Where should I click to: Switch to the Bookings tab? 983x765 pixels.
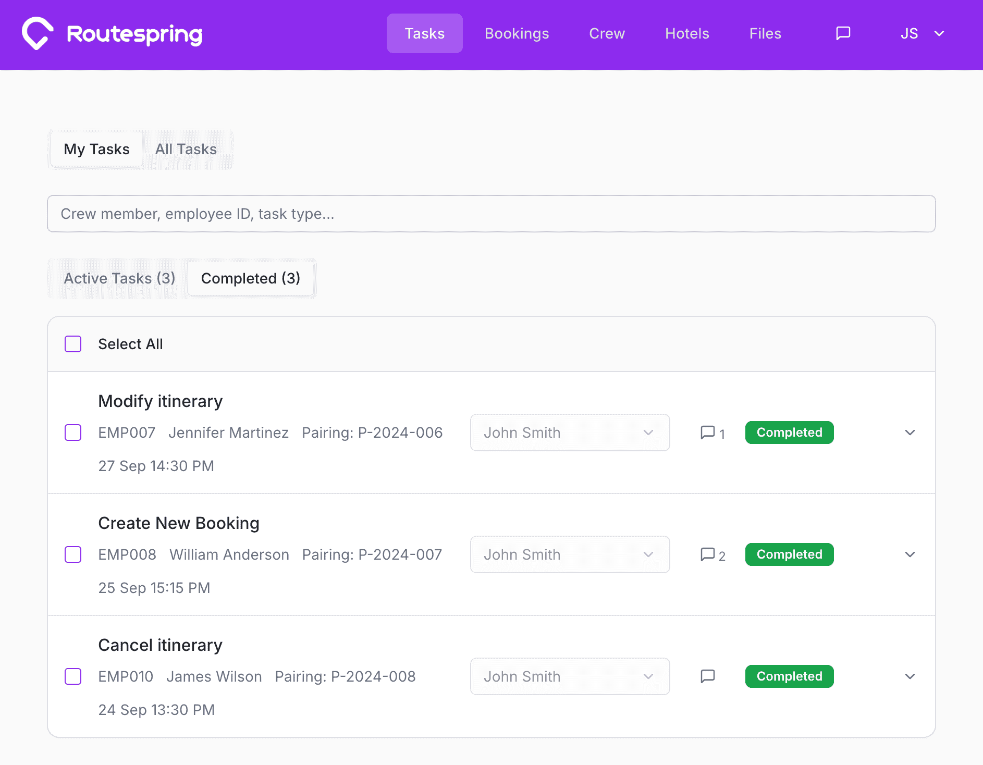pos(517,33)
